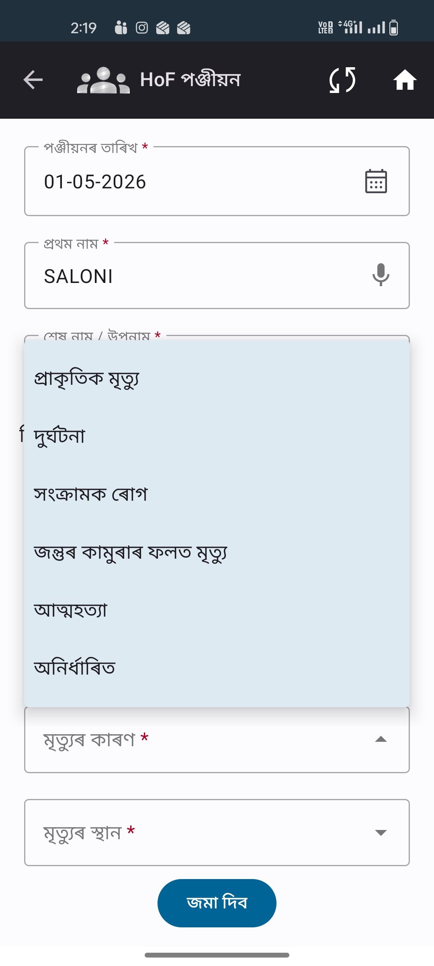Expand the মৃত্যুৰ স্থান dropdown
434x966 pixels.
click(217, 832)
